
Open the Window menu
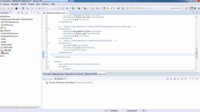(45, 4)
